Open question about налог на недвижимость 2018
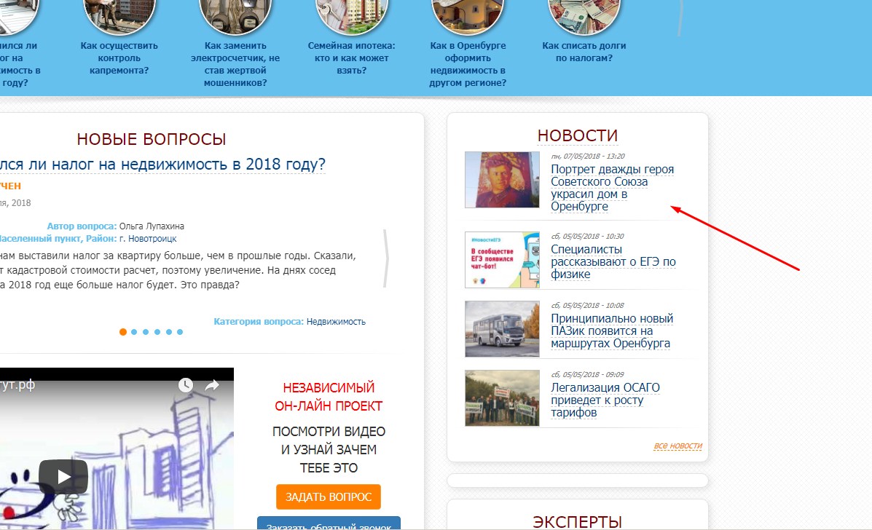The image size is (872, 530). tap(162, 165)
